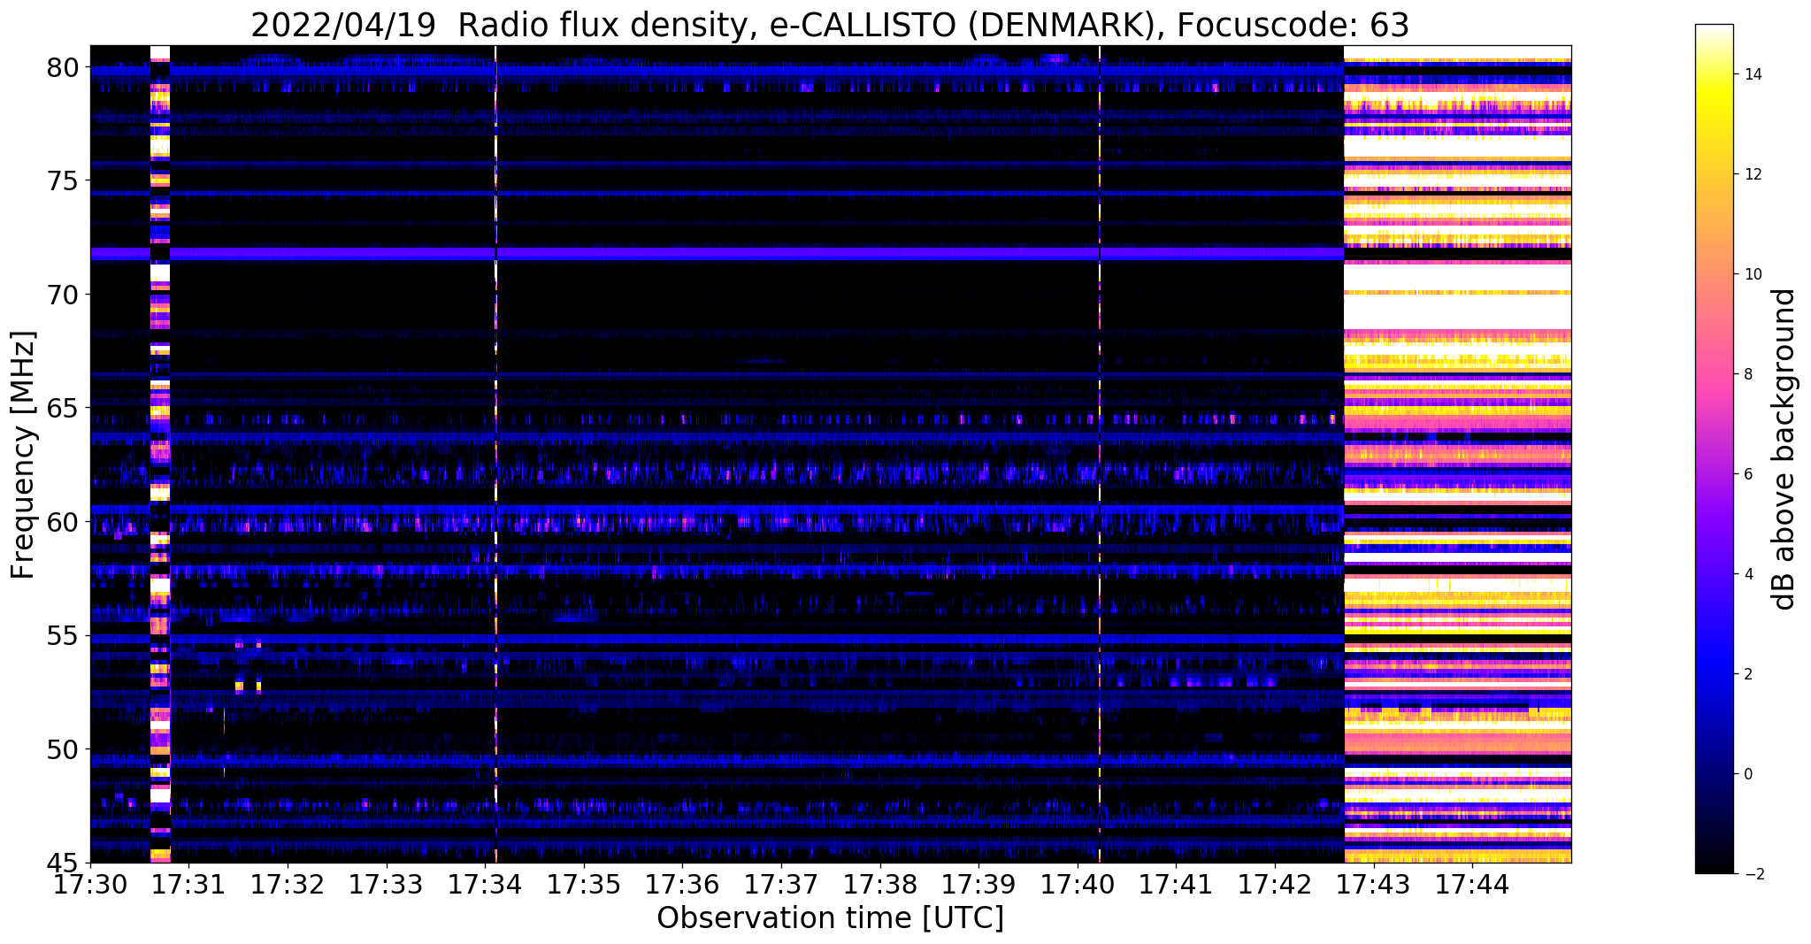Click the colorbar tick label 6

[x=1746, y=474]
